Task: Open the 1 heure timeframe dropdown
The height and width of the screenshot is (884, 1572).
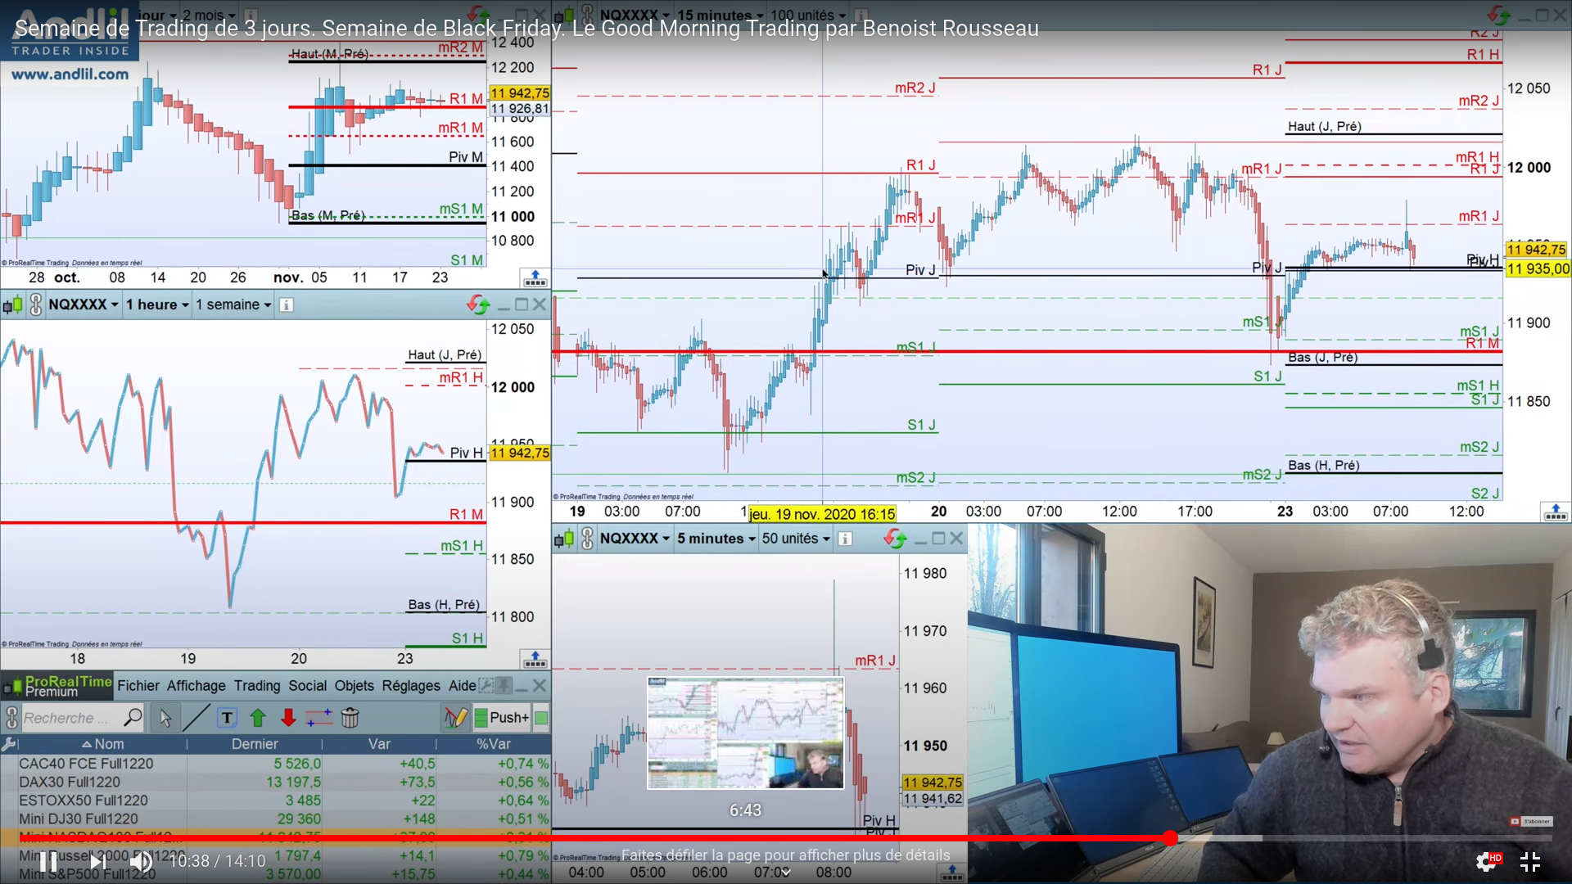Action: (x=157, y=304)
